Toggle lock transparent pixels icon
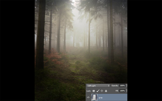This screenshot has width=162, height=101. click(x=94, y=91)
